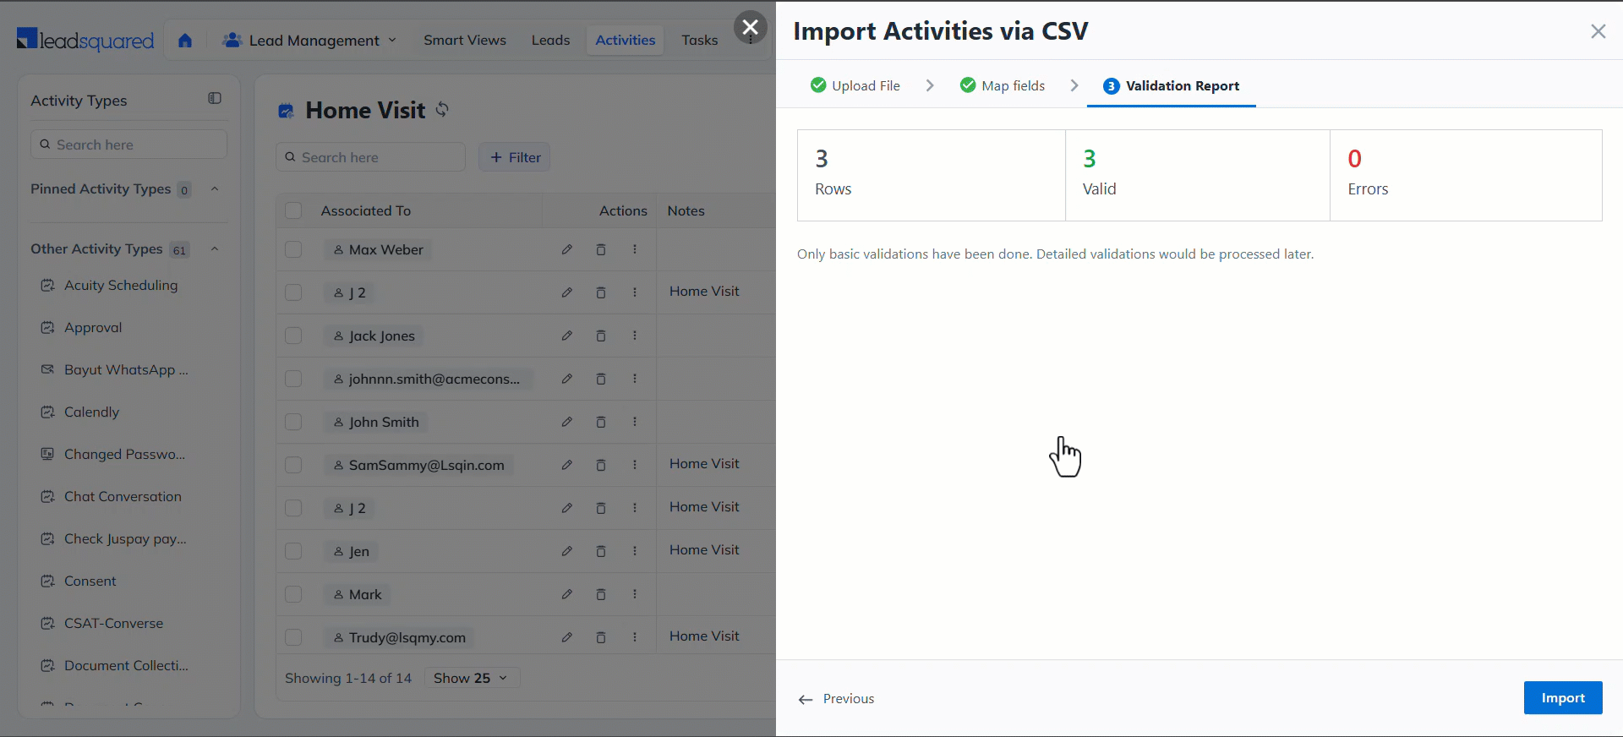The image size is (1623, 737).
Task: Collapse Other Activity Types section
Action: click(215, 248)
